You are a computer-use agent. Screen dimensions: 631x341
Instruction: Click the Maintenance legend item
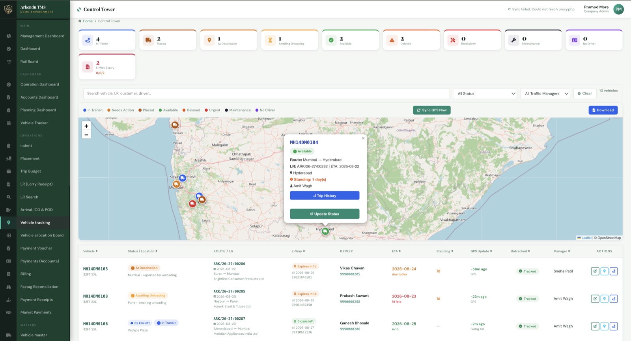pyautogui.click(x=238, y=110)
